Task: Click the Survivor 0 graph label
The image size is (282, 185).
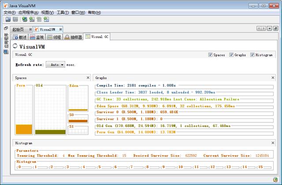Action: [137, 112]
